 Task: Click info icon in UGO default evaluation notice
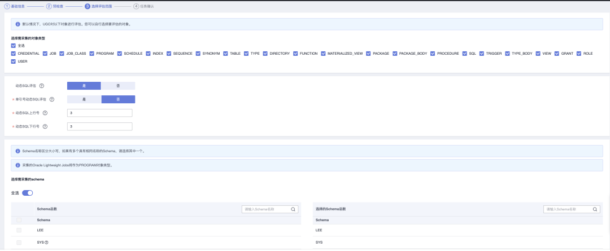18,24
